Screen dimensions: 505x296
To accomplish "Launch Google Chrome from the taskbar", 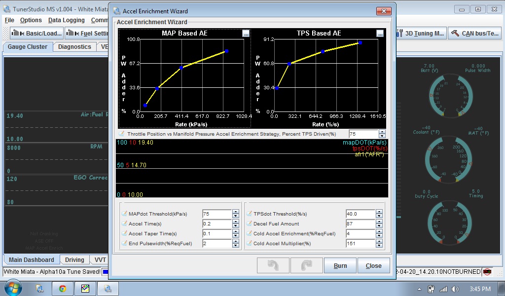I will pyautogui.click(x=63, y=288).
